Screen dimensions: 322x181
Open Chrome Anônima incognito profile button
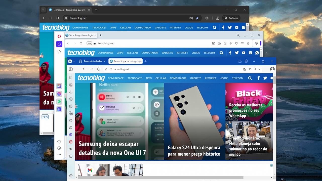(x=231, y=18)
